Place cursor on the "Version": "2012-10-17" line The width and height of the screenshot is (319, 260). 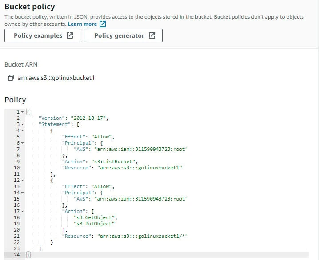coord(73,118)
